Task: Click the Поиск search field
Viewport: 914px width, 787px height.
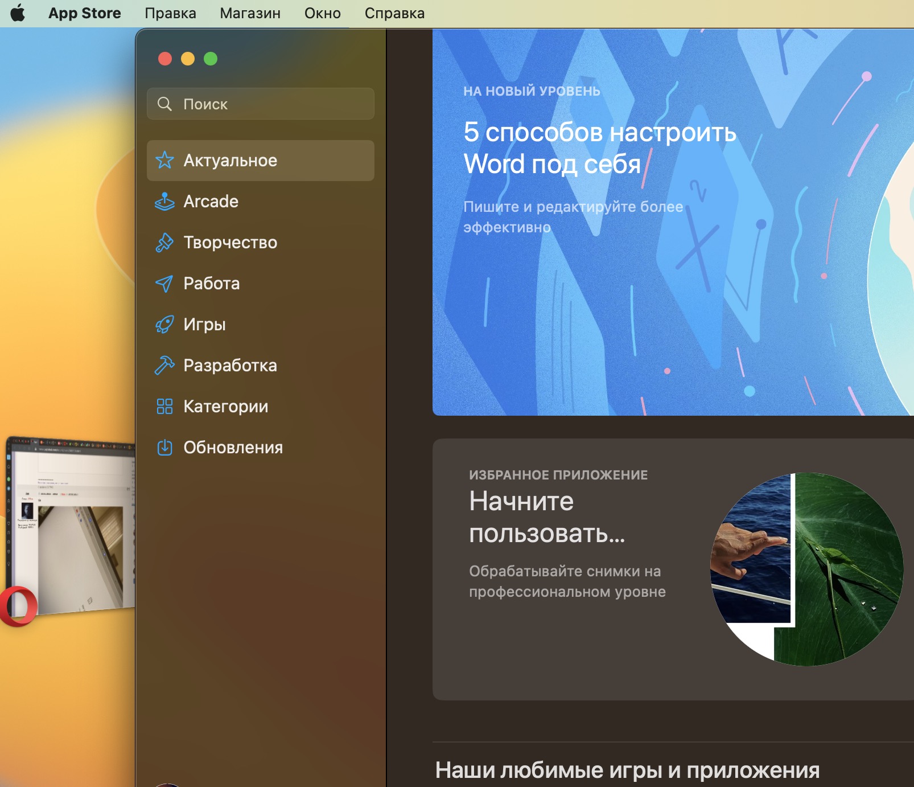Action: point(261,104)
